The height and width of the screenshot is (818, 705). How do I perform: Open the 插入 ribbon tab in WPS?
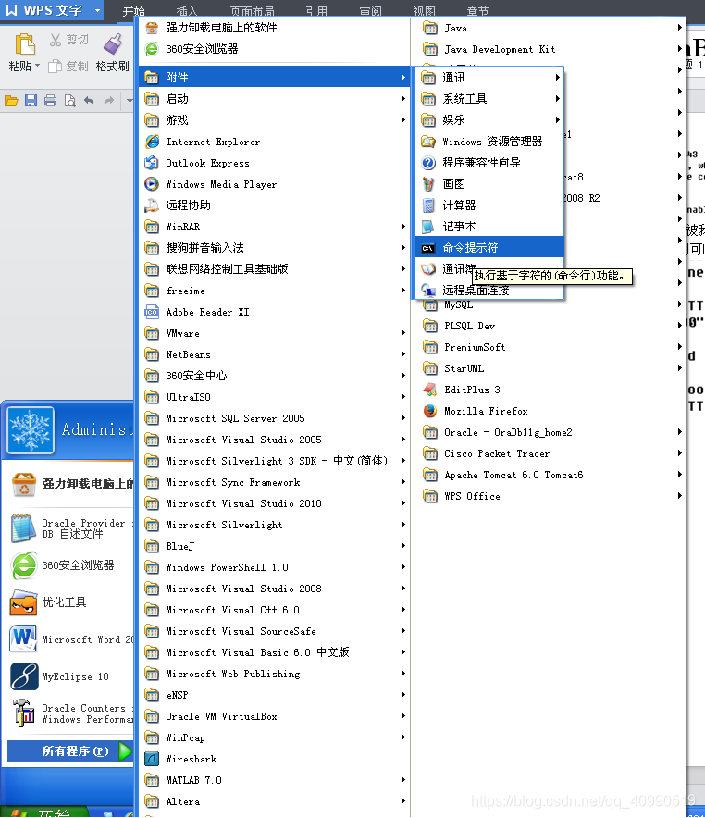187,11
